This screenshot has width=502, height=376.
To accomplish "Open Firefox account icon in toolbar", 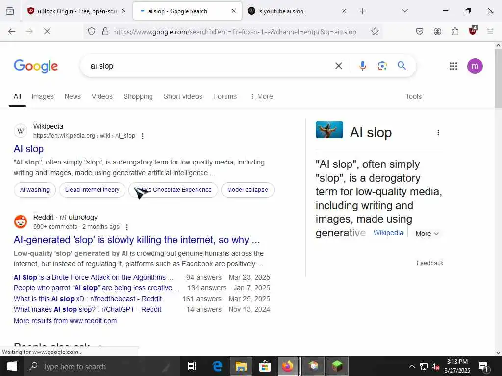I will click(x=437, y=31).
